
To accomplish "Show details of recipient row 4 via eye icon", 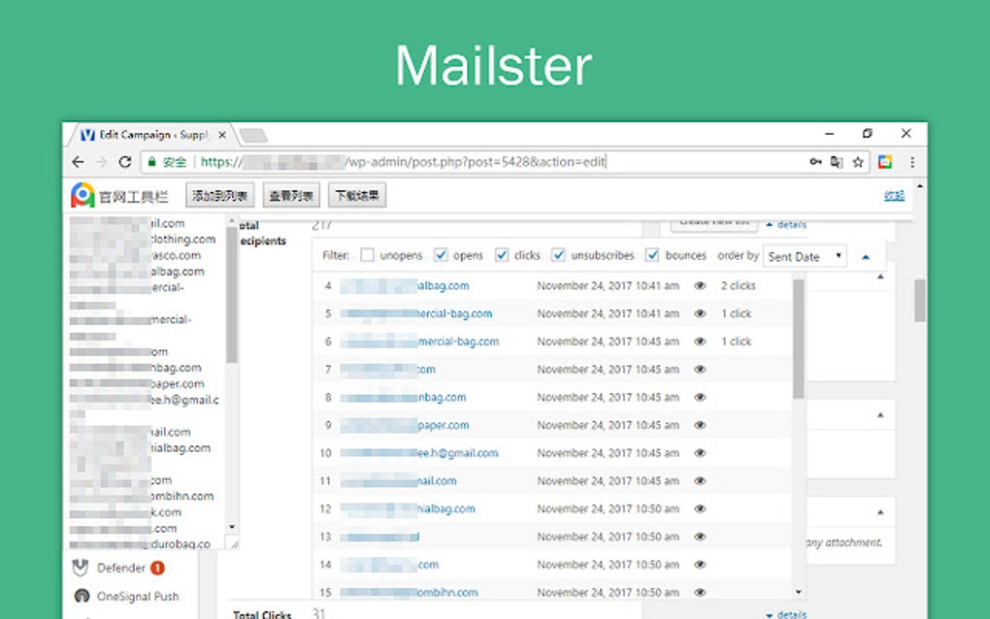I will coord(699,285).
